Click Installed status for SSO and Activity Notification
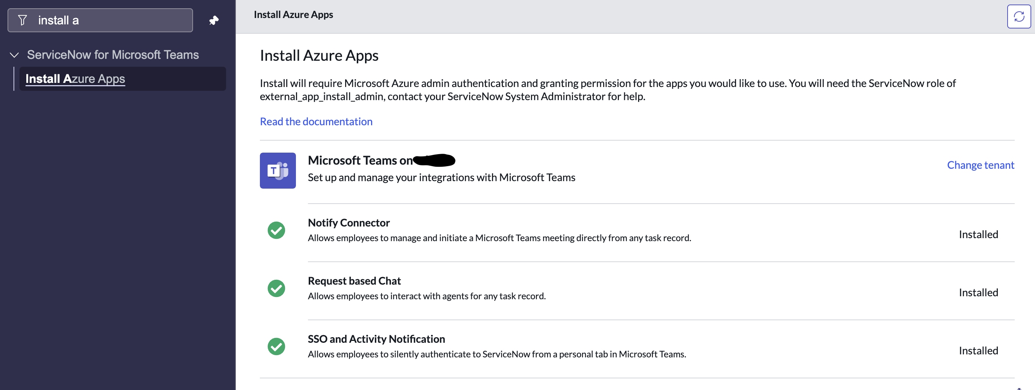 coord(978,351)
